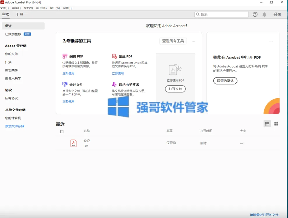Click the 欢迎 PDF file icon
Screen dimensions: 288x218
click(73, 143)
